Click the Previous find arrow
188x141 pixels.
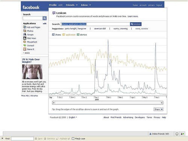tap(45, 139)
